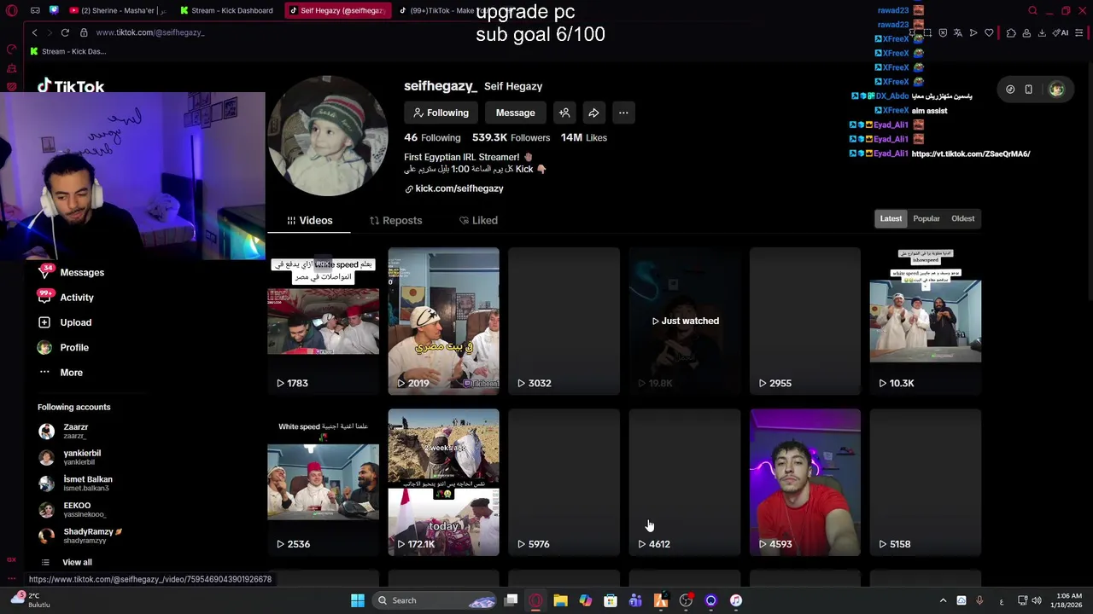
Task: Go back with the browser back arrow
Action: point(34,32)
